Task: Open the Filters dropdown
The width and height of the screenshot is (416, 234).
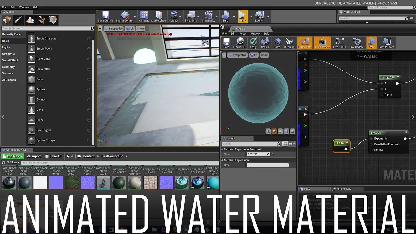Action: pos(13,162)
